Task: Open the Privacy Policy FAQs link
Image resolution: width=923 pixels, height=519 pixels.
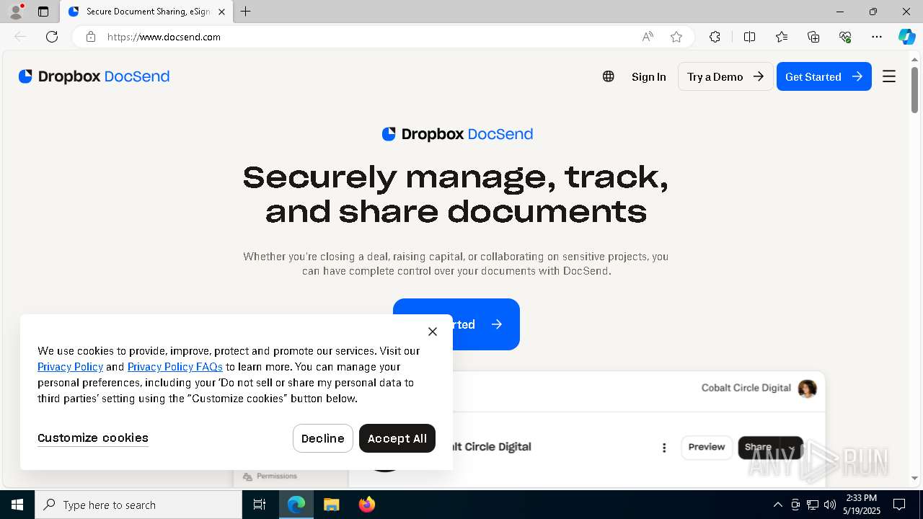Action: [x=175, y=367]
